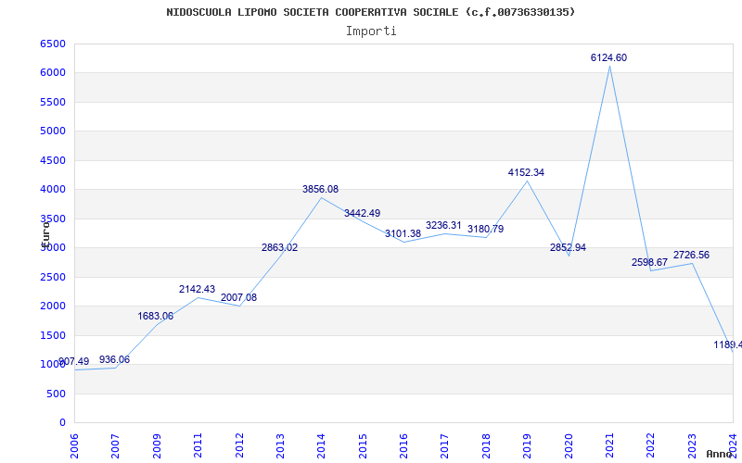Select the 6124.60 data label
The image size is (742, 463).
[608, 57]
